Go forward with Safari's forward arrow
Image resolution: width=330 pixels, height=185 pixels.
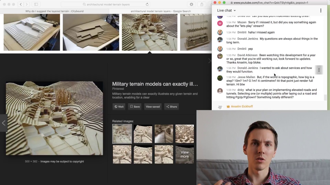(x=27, y=4)
